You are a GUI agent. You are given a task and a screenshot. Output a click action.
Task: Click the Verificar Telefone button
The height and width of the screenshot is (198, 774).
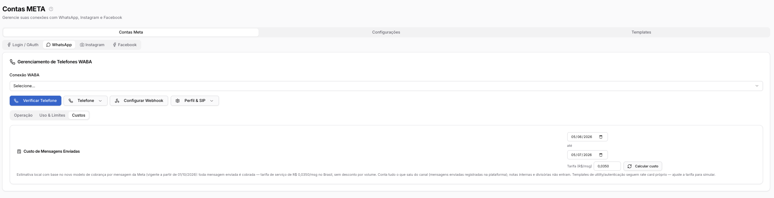(x=35, y=101)
